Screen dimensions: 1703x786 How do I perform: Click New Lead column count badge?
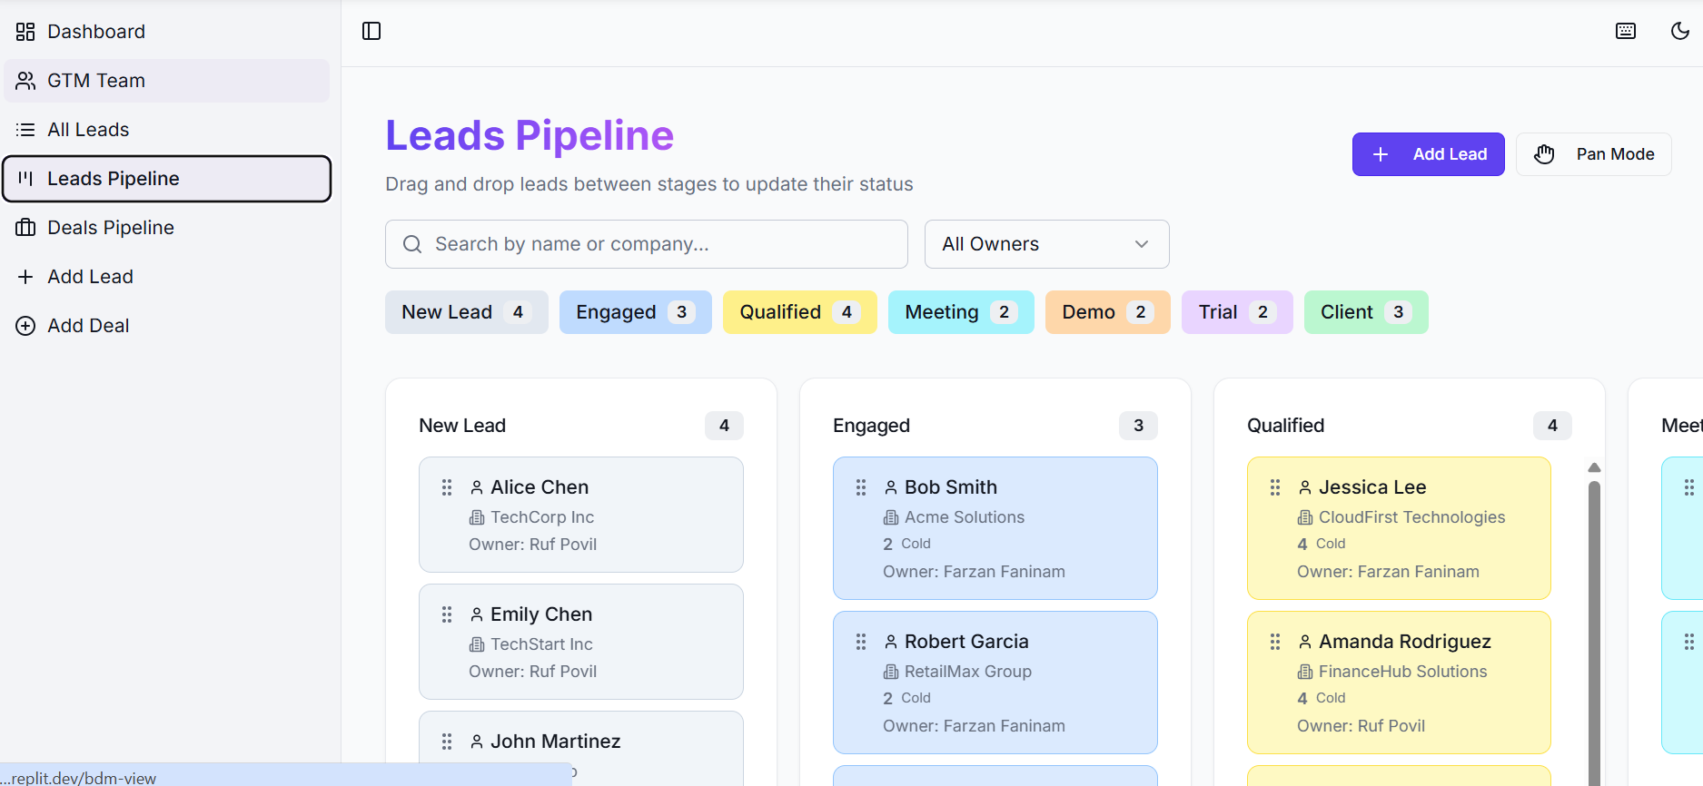tap(724, 426)
